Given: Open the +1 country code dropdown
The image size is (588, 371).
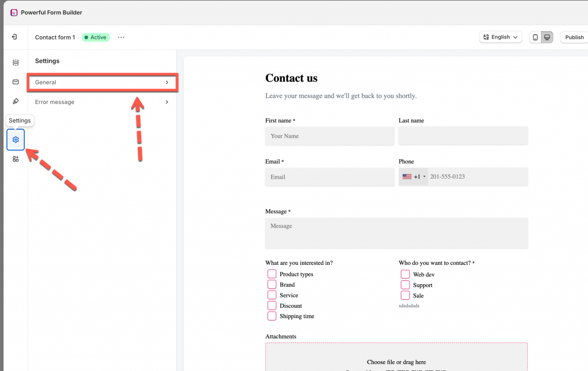Looking at the screenshot, I should [x=414, y=177].
